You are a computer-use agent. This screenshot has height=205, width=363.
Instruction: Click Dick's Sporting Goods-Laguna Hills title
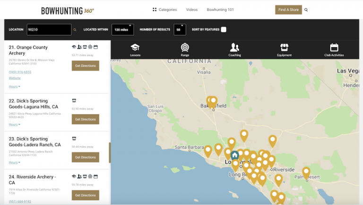click(x=34, y=104)
